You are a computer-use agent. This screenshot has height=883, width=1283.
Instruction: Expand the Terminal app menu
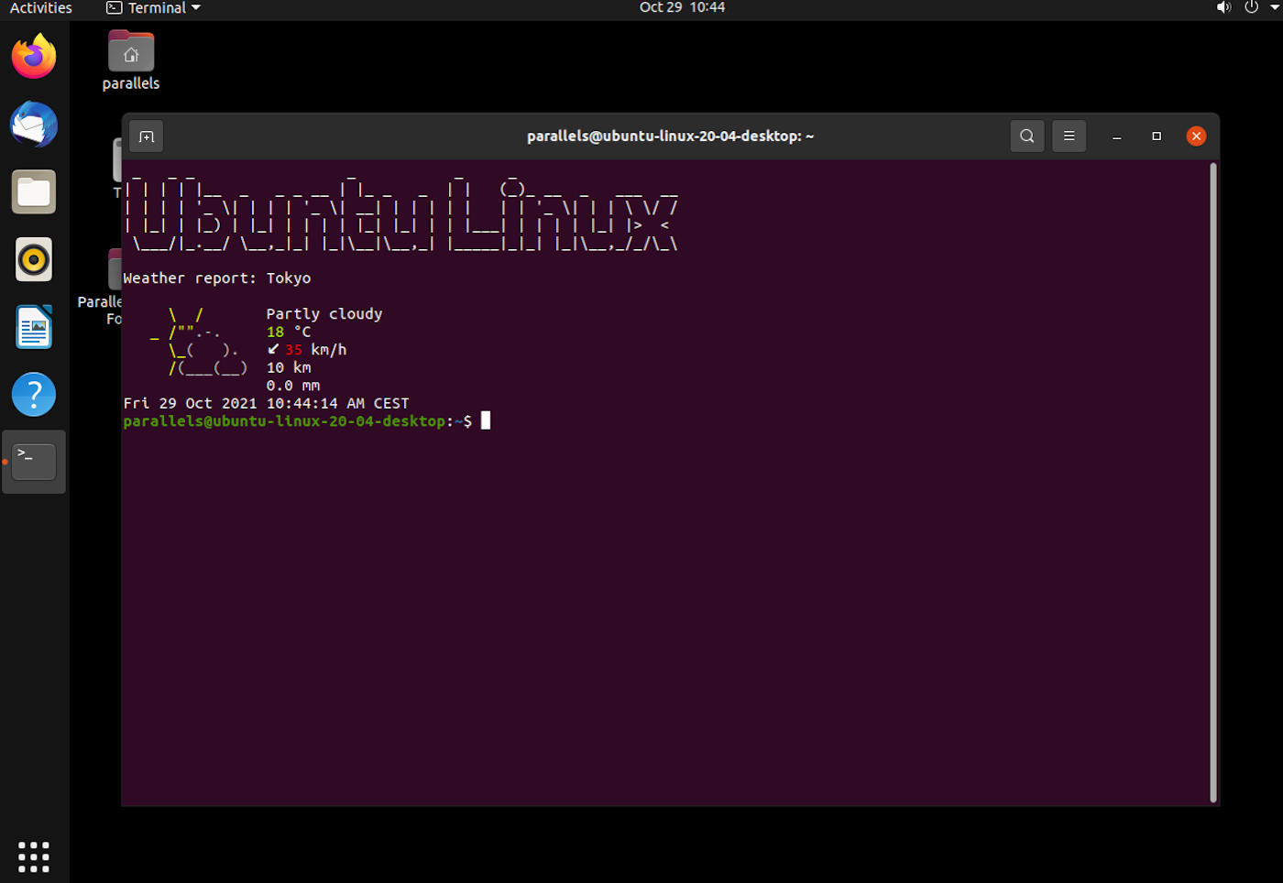click(x=153, y=8)
